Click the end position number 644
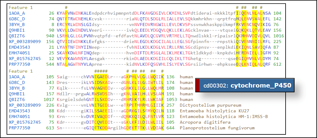The width and height of the screenshot is (317, 138). point(171,128)
